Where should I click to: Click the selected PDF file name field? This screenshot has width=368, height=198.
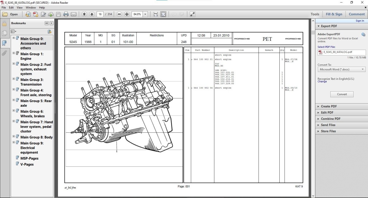pos(342,52)
